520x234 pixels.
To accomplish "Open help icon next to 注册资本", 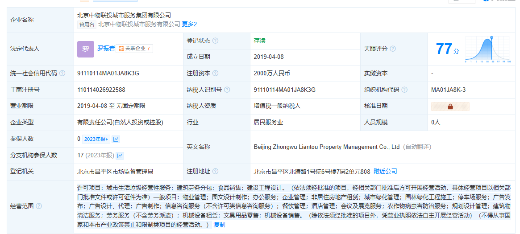I will (215, 73).
